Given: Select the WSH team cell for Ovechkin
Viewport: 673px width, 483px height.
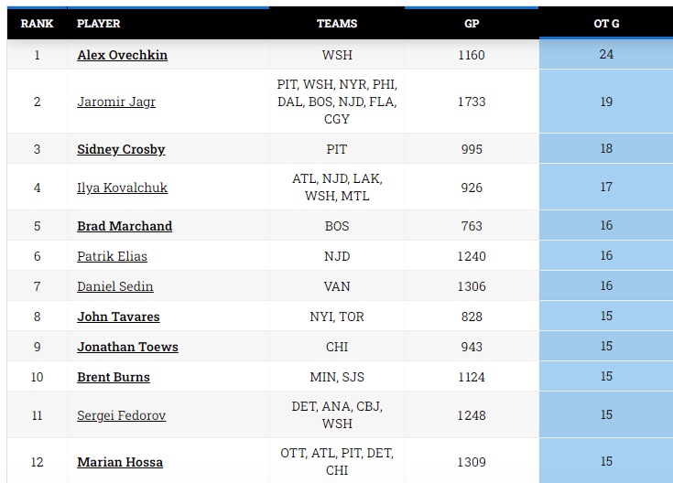Looking at the screenshot, I should [x=337, y=55].
